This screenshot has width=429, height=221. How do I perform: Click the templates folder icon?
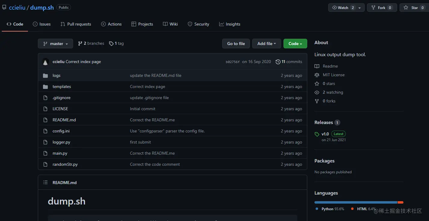click(x=45, y=87)
